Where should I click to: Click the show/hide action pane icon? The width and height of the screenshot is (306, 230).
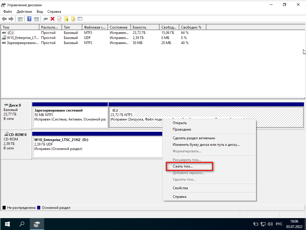(x=36, y=19)
